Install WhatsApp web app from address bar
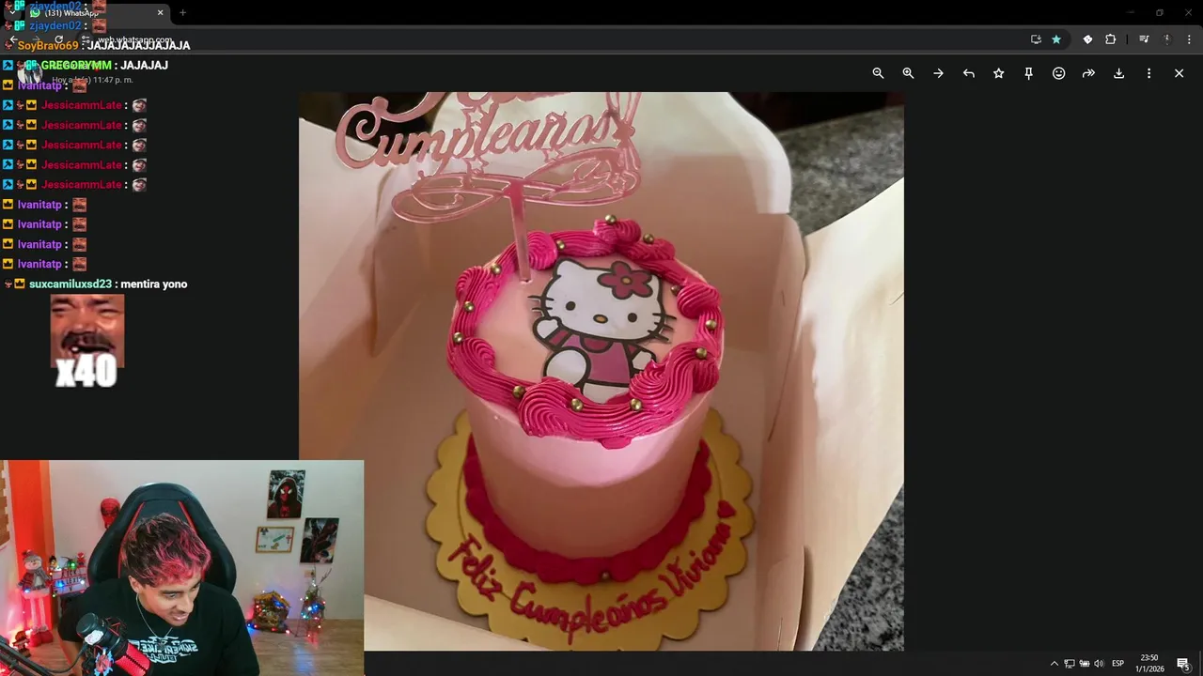Viewport: 1203px width, 676px height. 1036,39
